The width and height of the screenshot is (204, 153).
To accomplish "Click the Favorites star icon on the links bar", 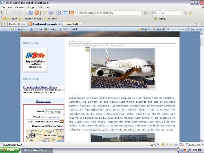I will click(4, 18).
